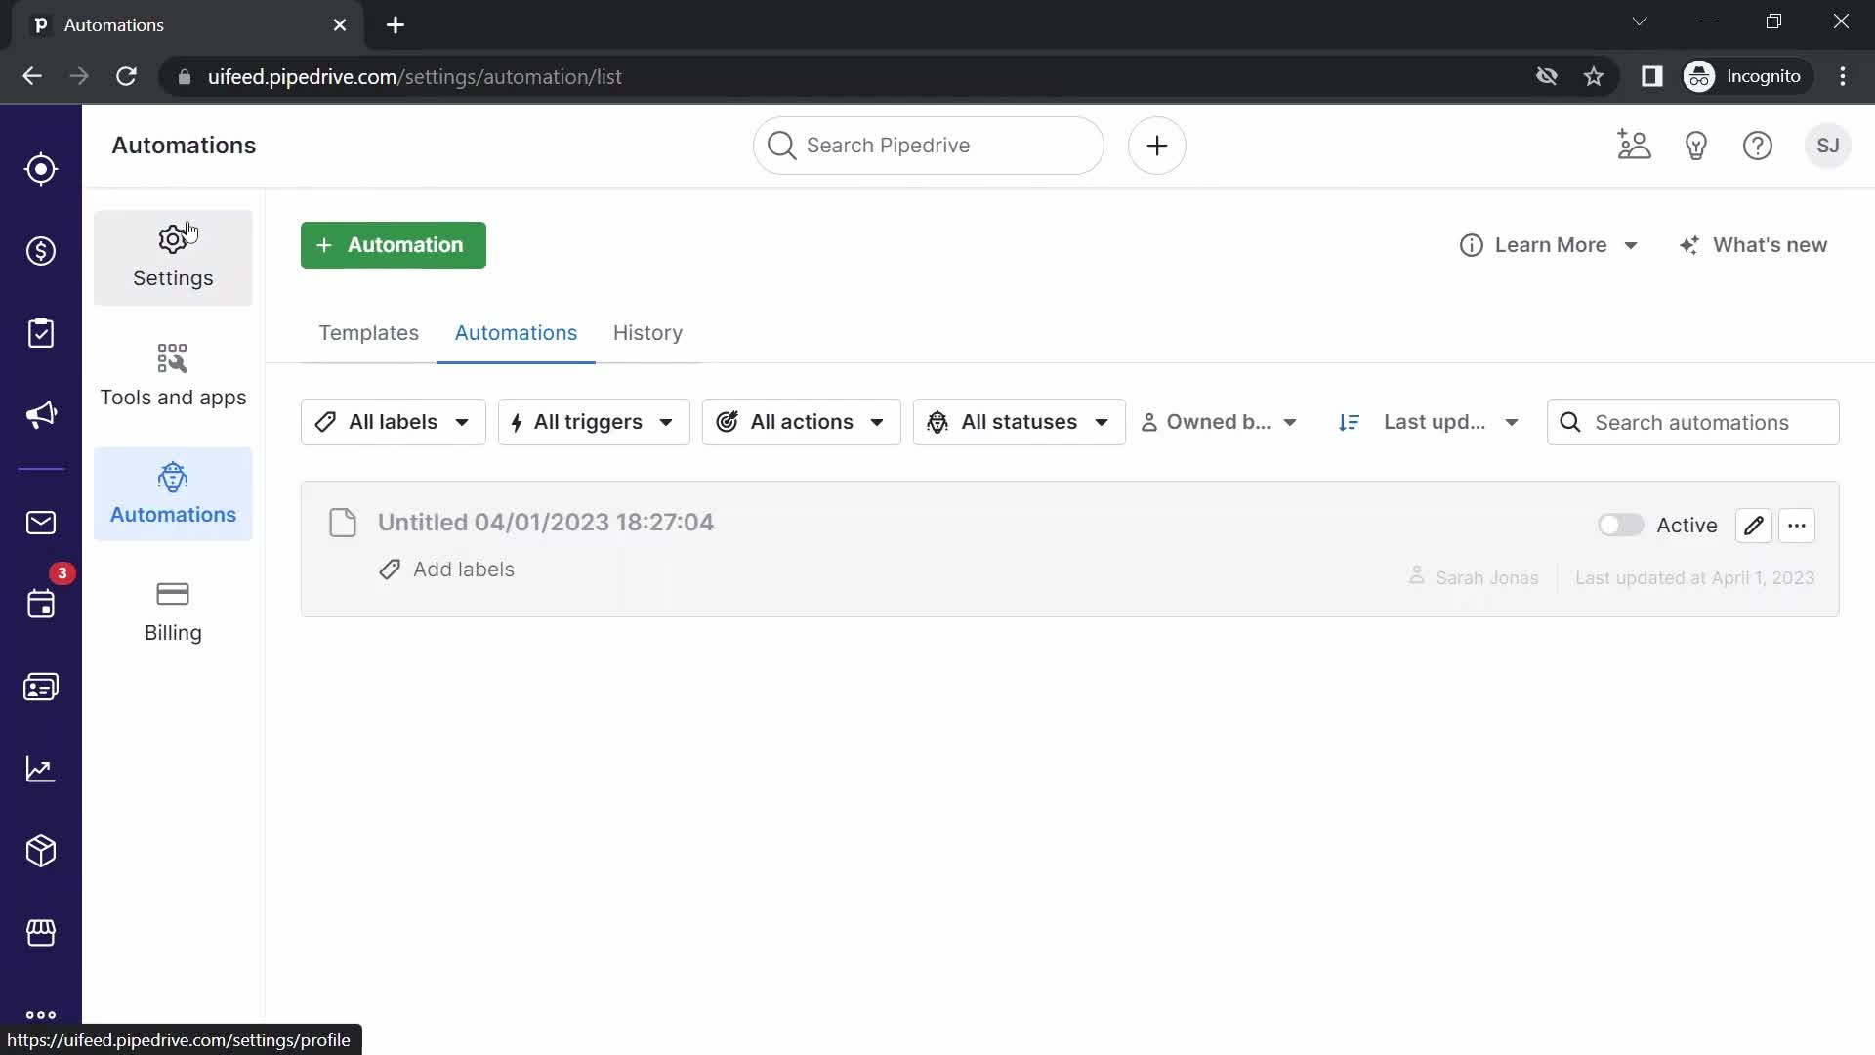The image size is (1875, 1055).
Task: Bookmark this page with the star icon
Action: [1594, 76]
